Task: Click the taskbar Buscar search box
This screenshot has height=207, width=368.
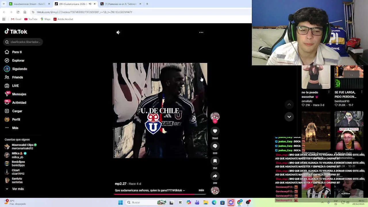Action: (147, 203)
